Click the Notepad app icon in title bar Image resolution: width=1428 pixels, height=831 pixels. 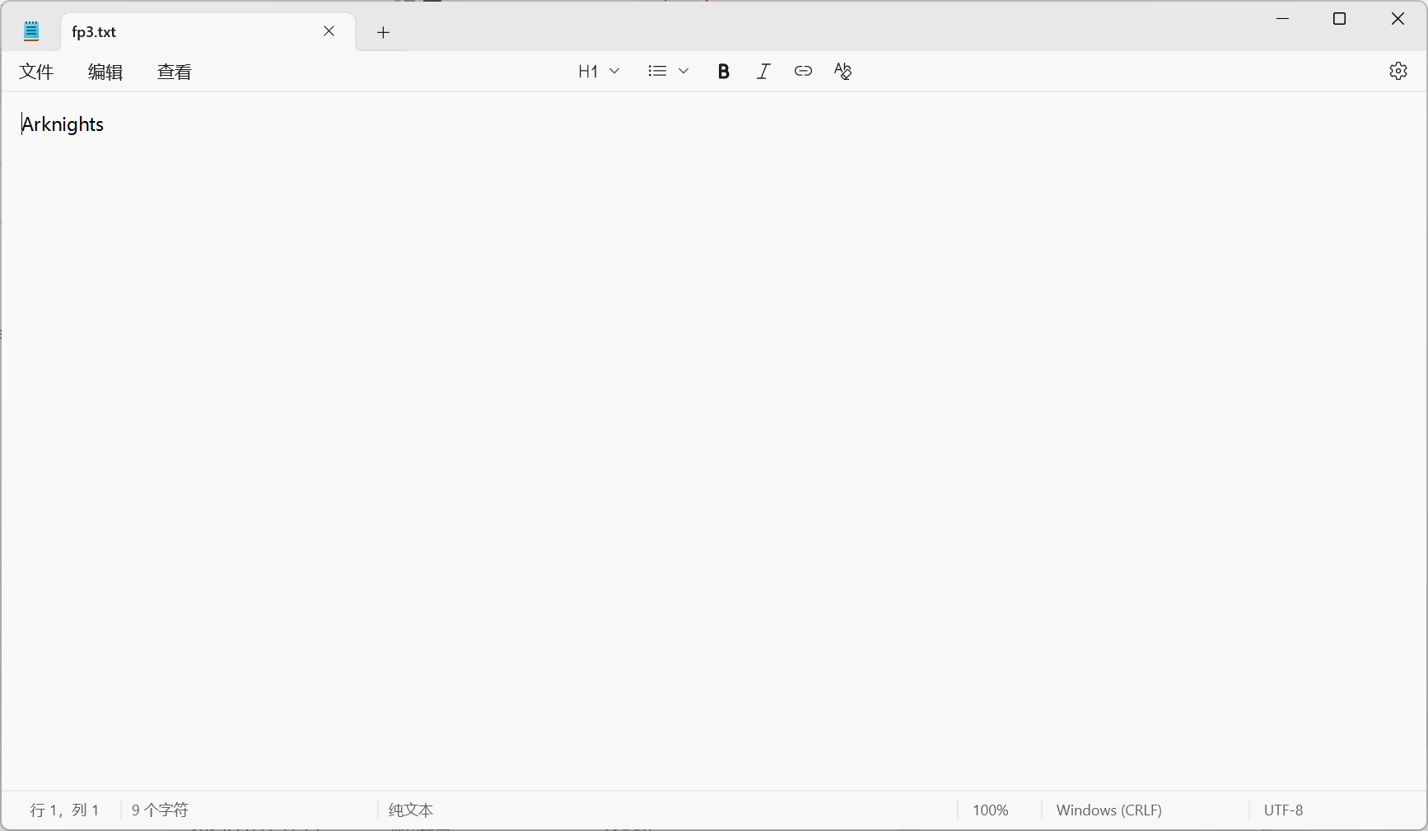(31, 32)
